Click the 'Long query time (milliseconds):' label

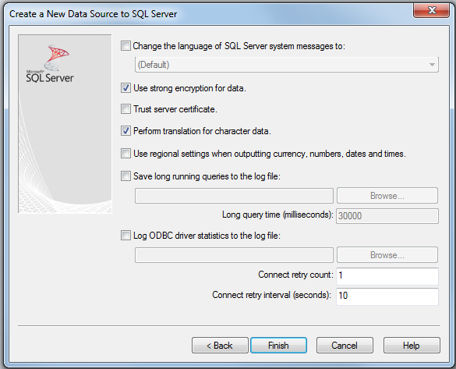(277, 215)
